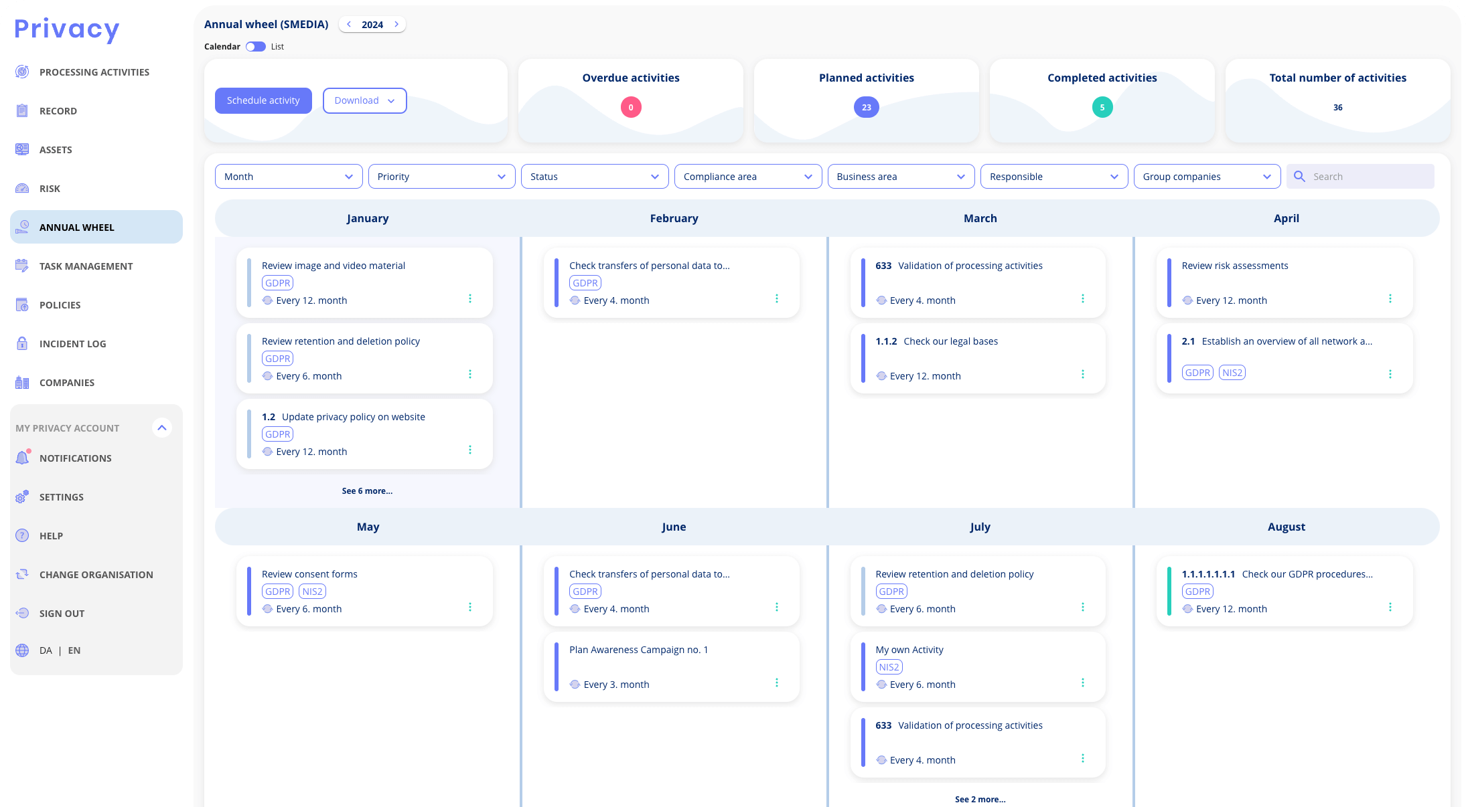
Task: Collapse the My Privacy Account section
Action: 162,428
